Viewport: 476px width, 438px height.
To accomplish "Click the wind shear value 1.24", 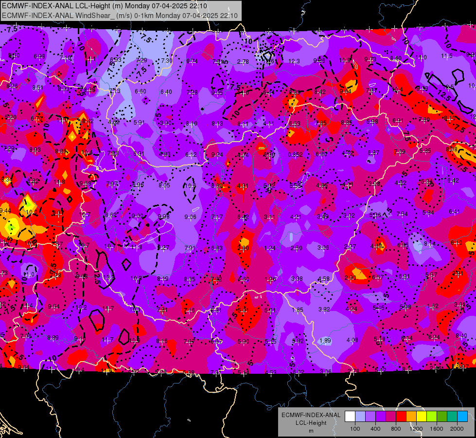I will [269, 248].
